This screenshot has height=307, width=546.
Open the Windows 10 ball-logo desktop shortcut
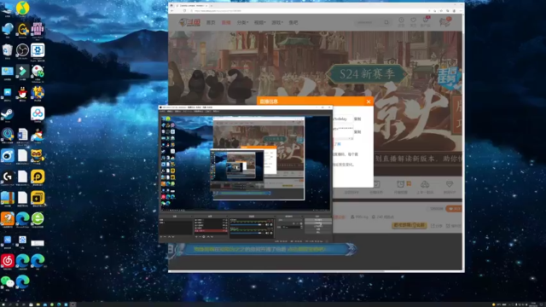38,72
